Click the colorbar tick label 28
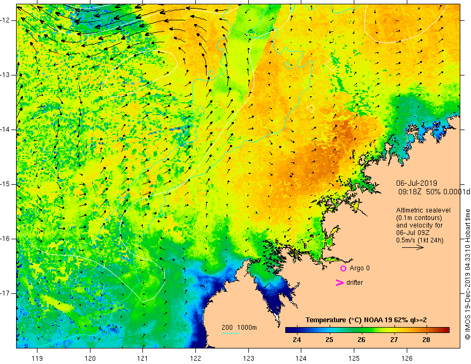Image resolution: width=471 pixels, height=364 pixels. (x=426, y=340)
